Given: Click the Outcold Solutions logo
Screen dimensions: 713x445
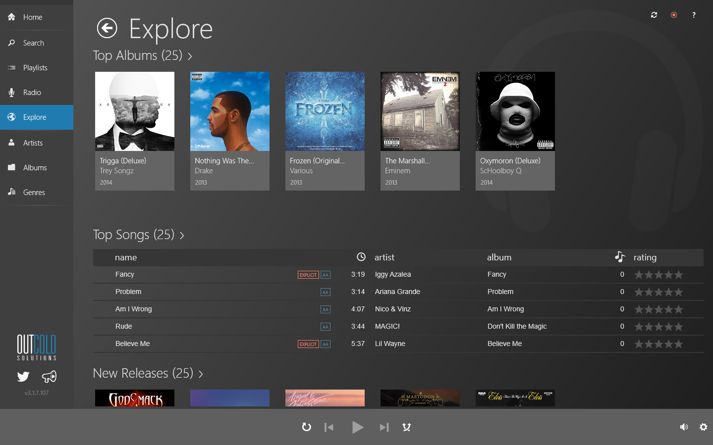Looking at the screenshot, I should (37, 347).
